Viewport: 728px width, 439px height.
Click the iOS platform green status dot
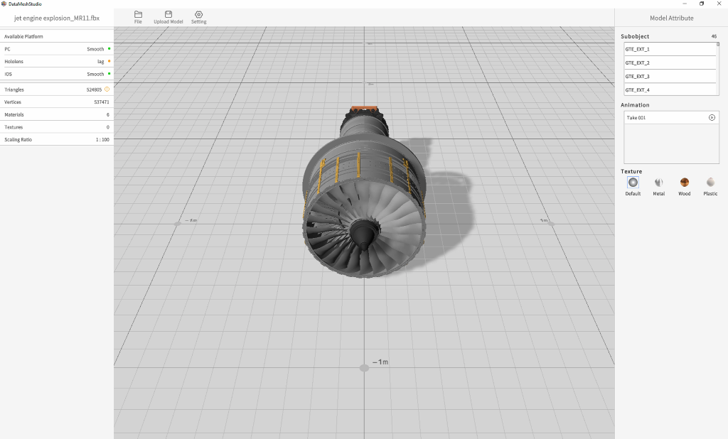(x=109, y=74)
